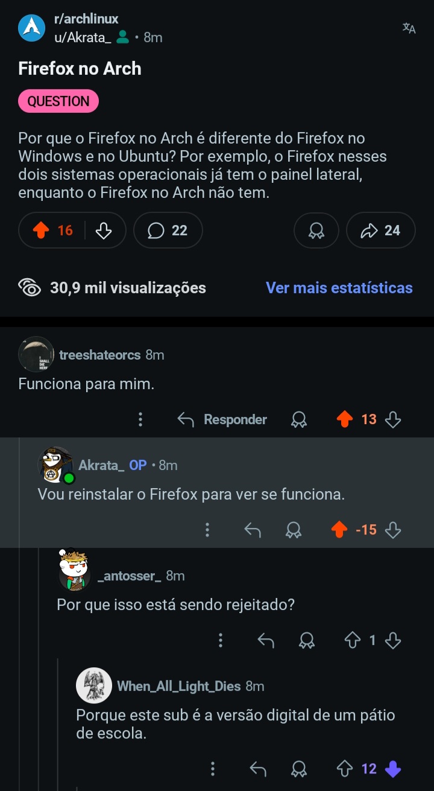Screen dimensions: 434x791
Task: Open When_All_Light_Dies user avatar
Action: pos(94,685)
